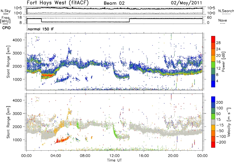Click the '28' tick on the Power scale
The image size is (234, 162).
pyautogui.click(x=218, y=43)
